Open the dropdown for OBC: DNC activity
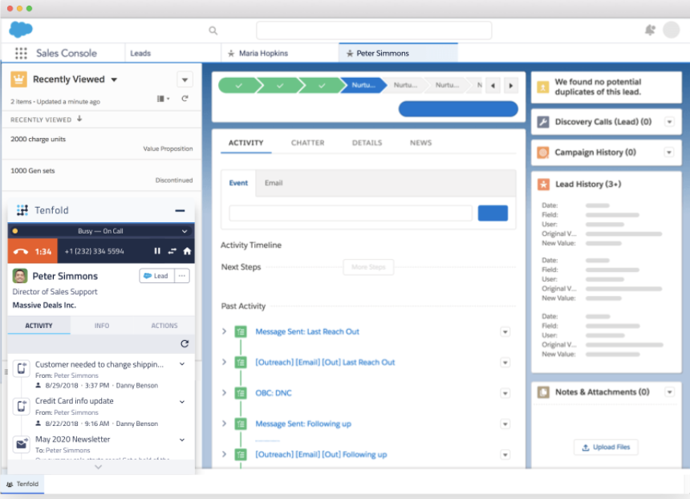Screen dimensions: 690x499 click(x=505, y=393)
